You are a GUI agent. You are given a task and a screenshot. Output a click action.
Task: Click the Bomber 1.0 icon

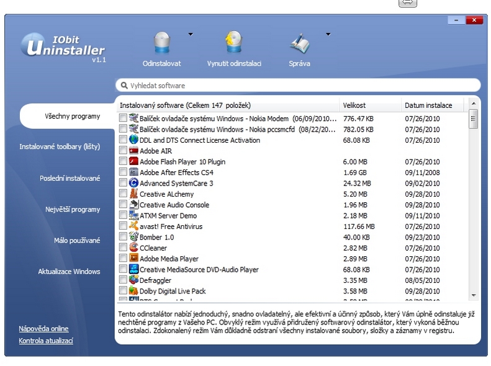point(133,236)
